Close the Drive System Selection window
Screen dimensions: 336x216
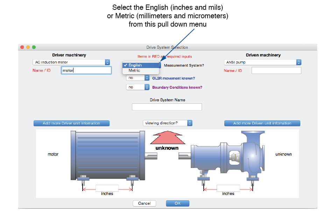(22, 47)
